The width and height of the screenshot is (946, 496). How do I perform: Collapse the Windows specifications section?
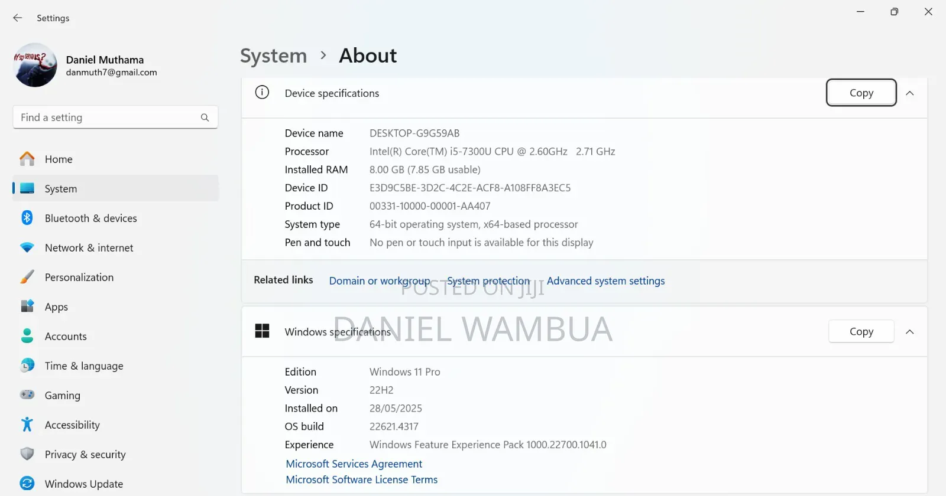(910, 332)
